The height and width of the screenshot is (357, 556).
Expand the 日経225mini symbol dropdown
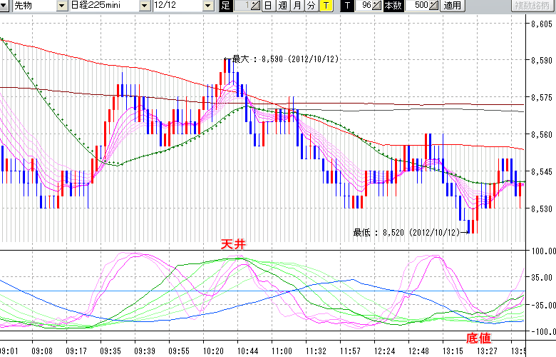[x=145, y=6]
